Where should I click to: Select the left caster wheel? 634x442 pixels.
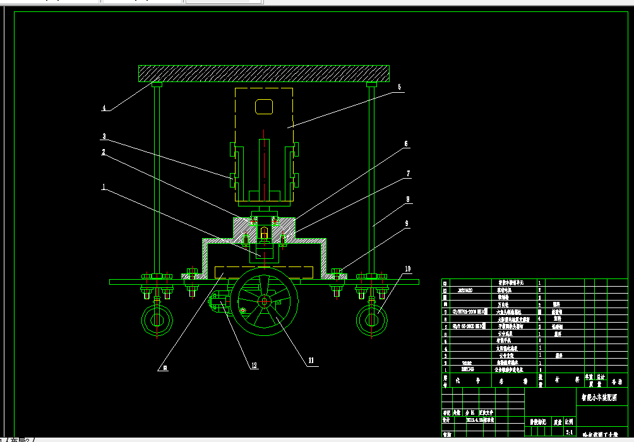(x=157, y=320)
